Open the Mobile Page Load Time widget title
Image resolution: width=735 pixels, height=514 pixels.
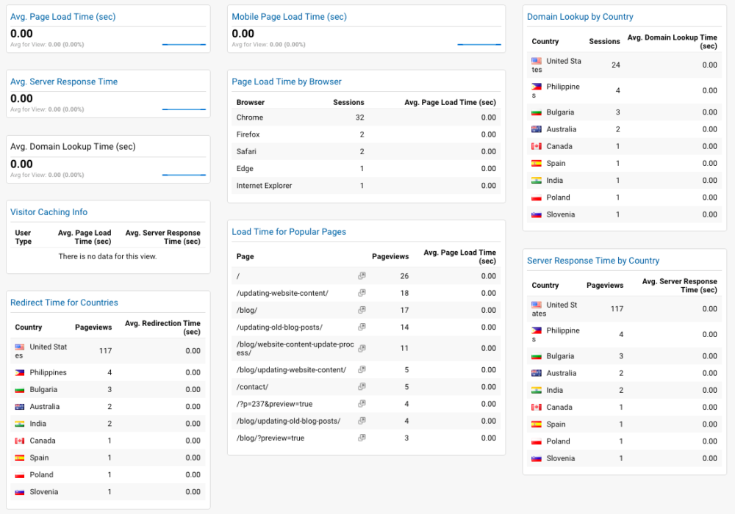coord(289,17)
